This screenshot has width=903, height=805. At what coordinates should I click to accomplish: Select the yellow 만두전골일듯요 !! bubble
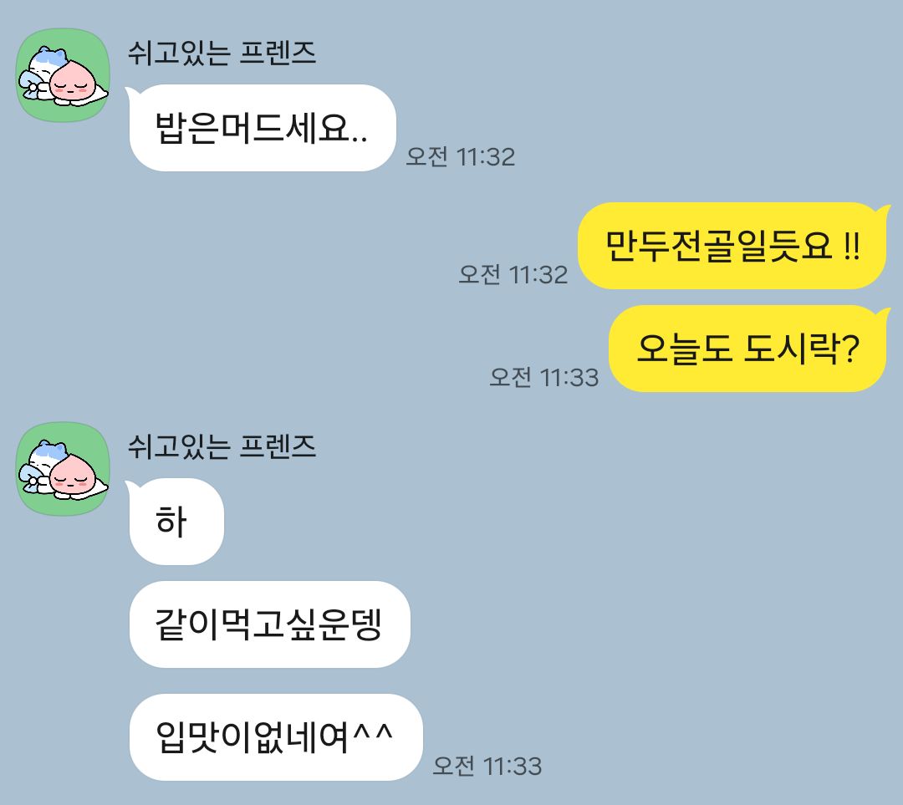tap(733, 245)
